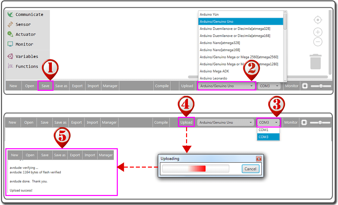The image size is (338, 205).
Task: Choose Arduino Duemilanove or Diecimila[atmega328] board
Action: (x=241, y=29)
